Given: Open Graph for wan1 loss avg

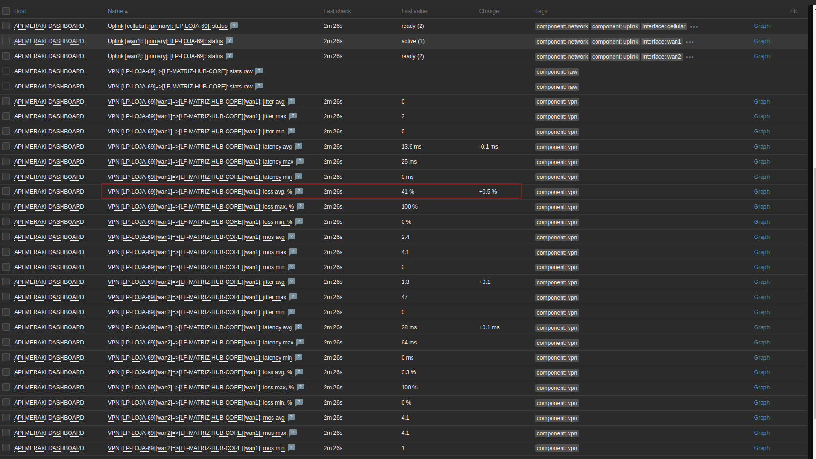Looking at the screenshot, I should pos(762,192).
